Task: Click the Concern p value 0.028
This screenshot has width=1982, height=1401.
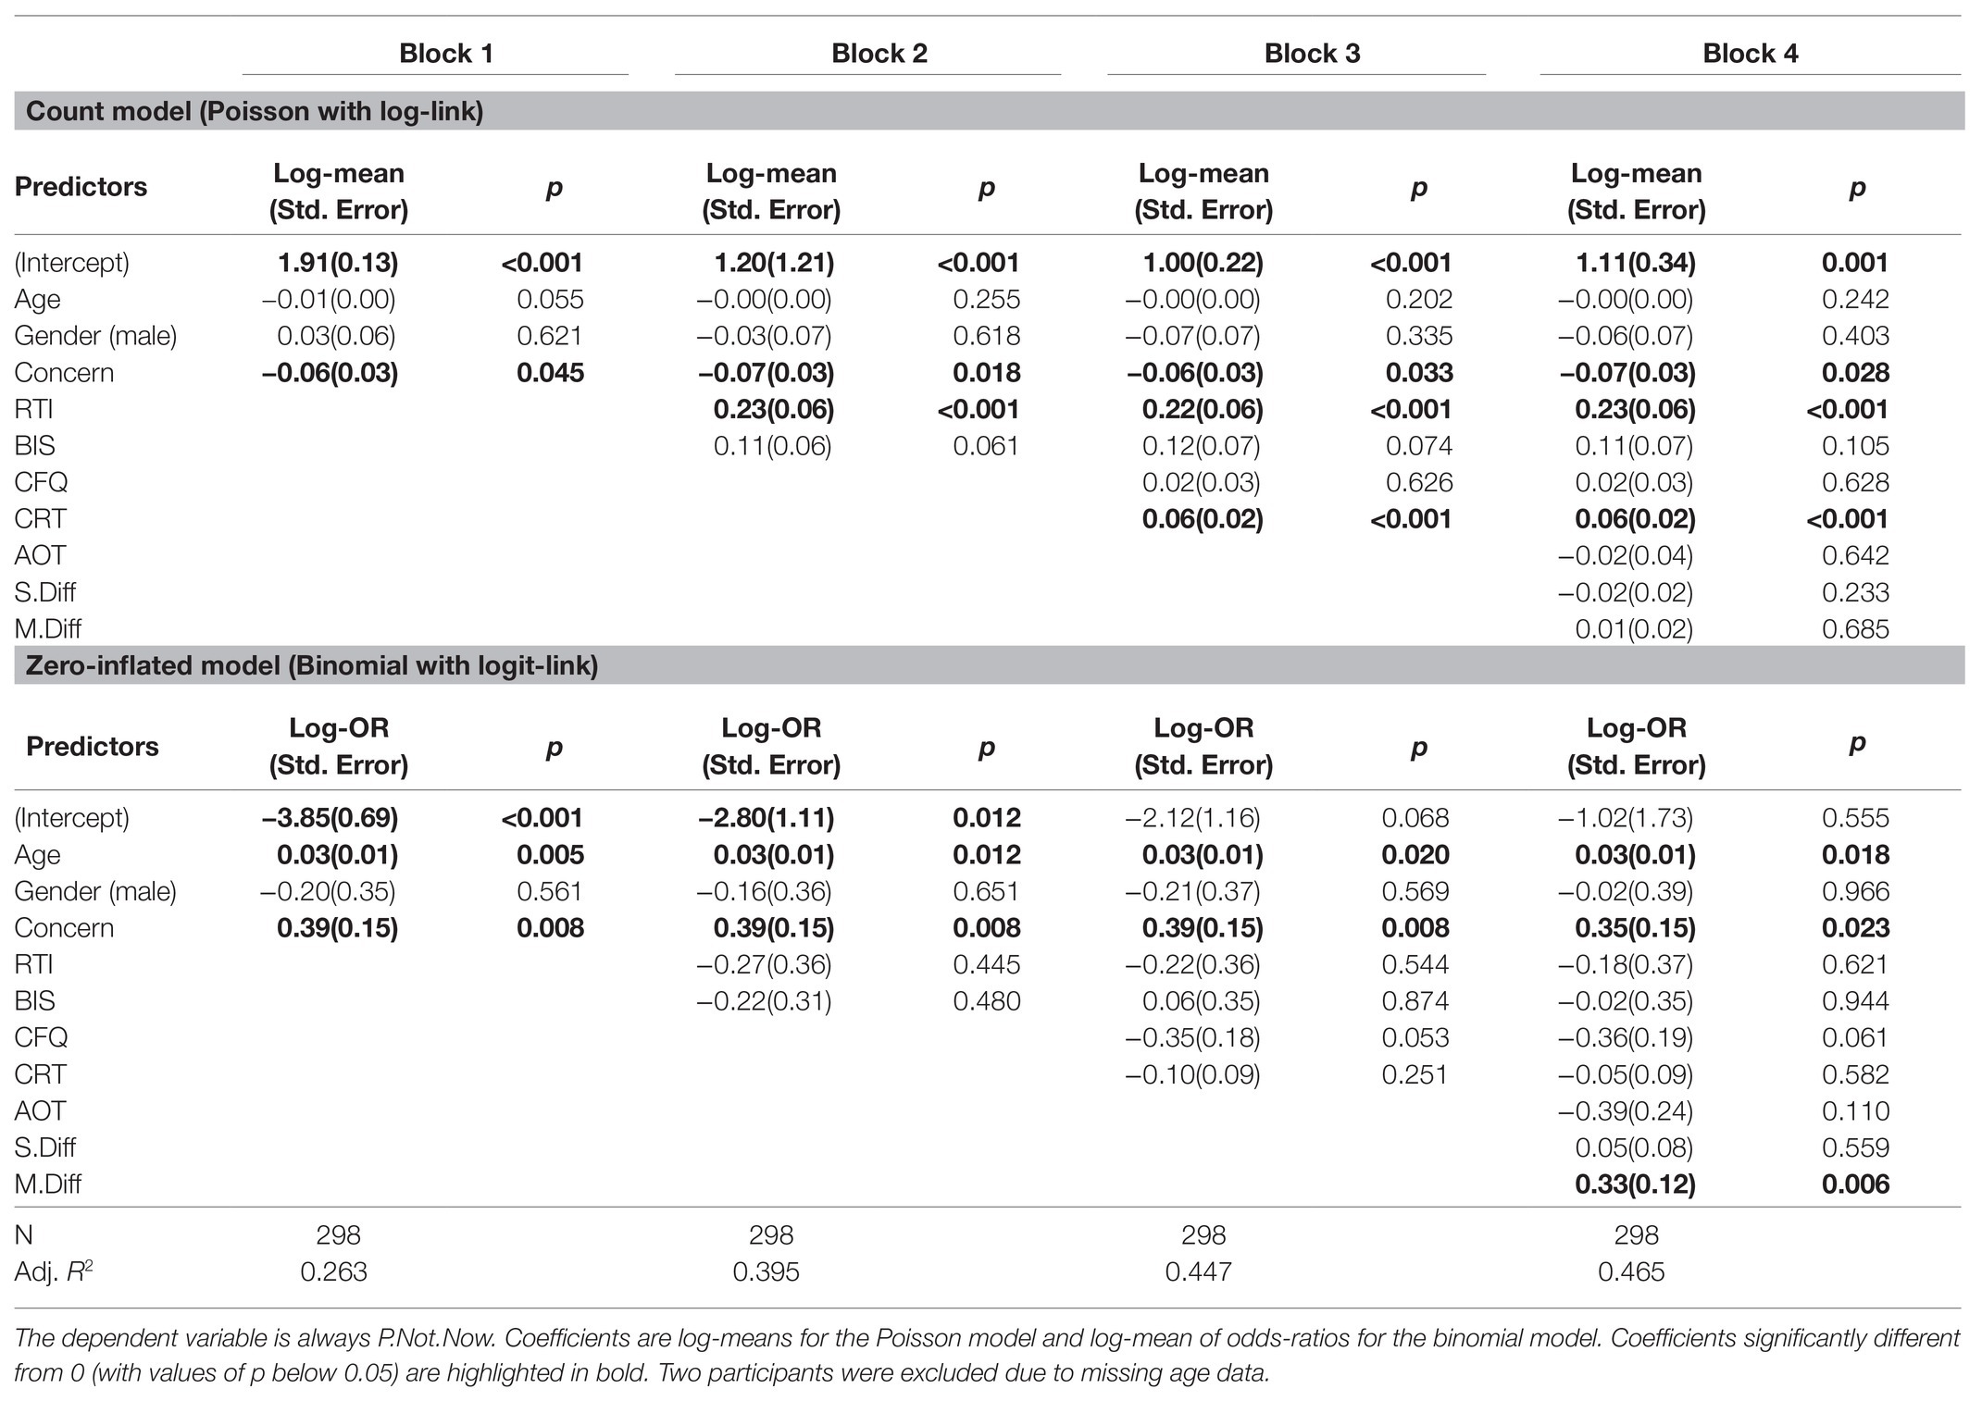Action: click(1855, 373)
